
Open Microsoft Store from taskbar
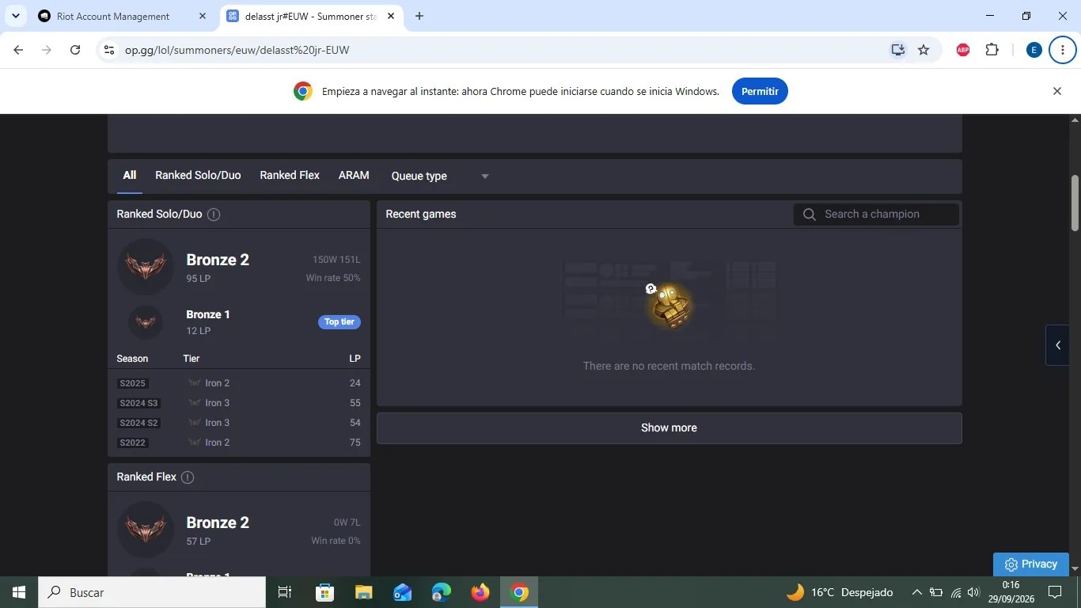tap(324, 592)
